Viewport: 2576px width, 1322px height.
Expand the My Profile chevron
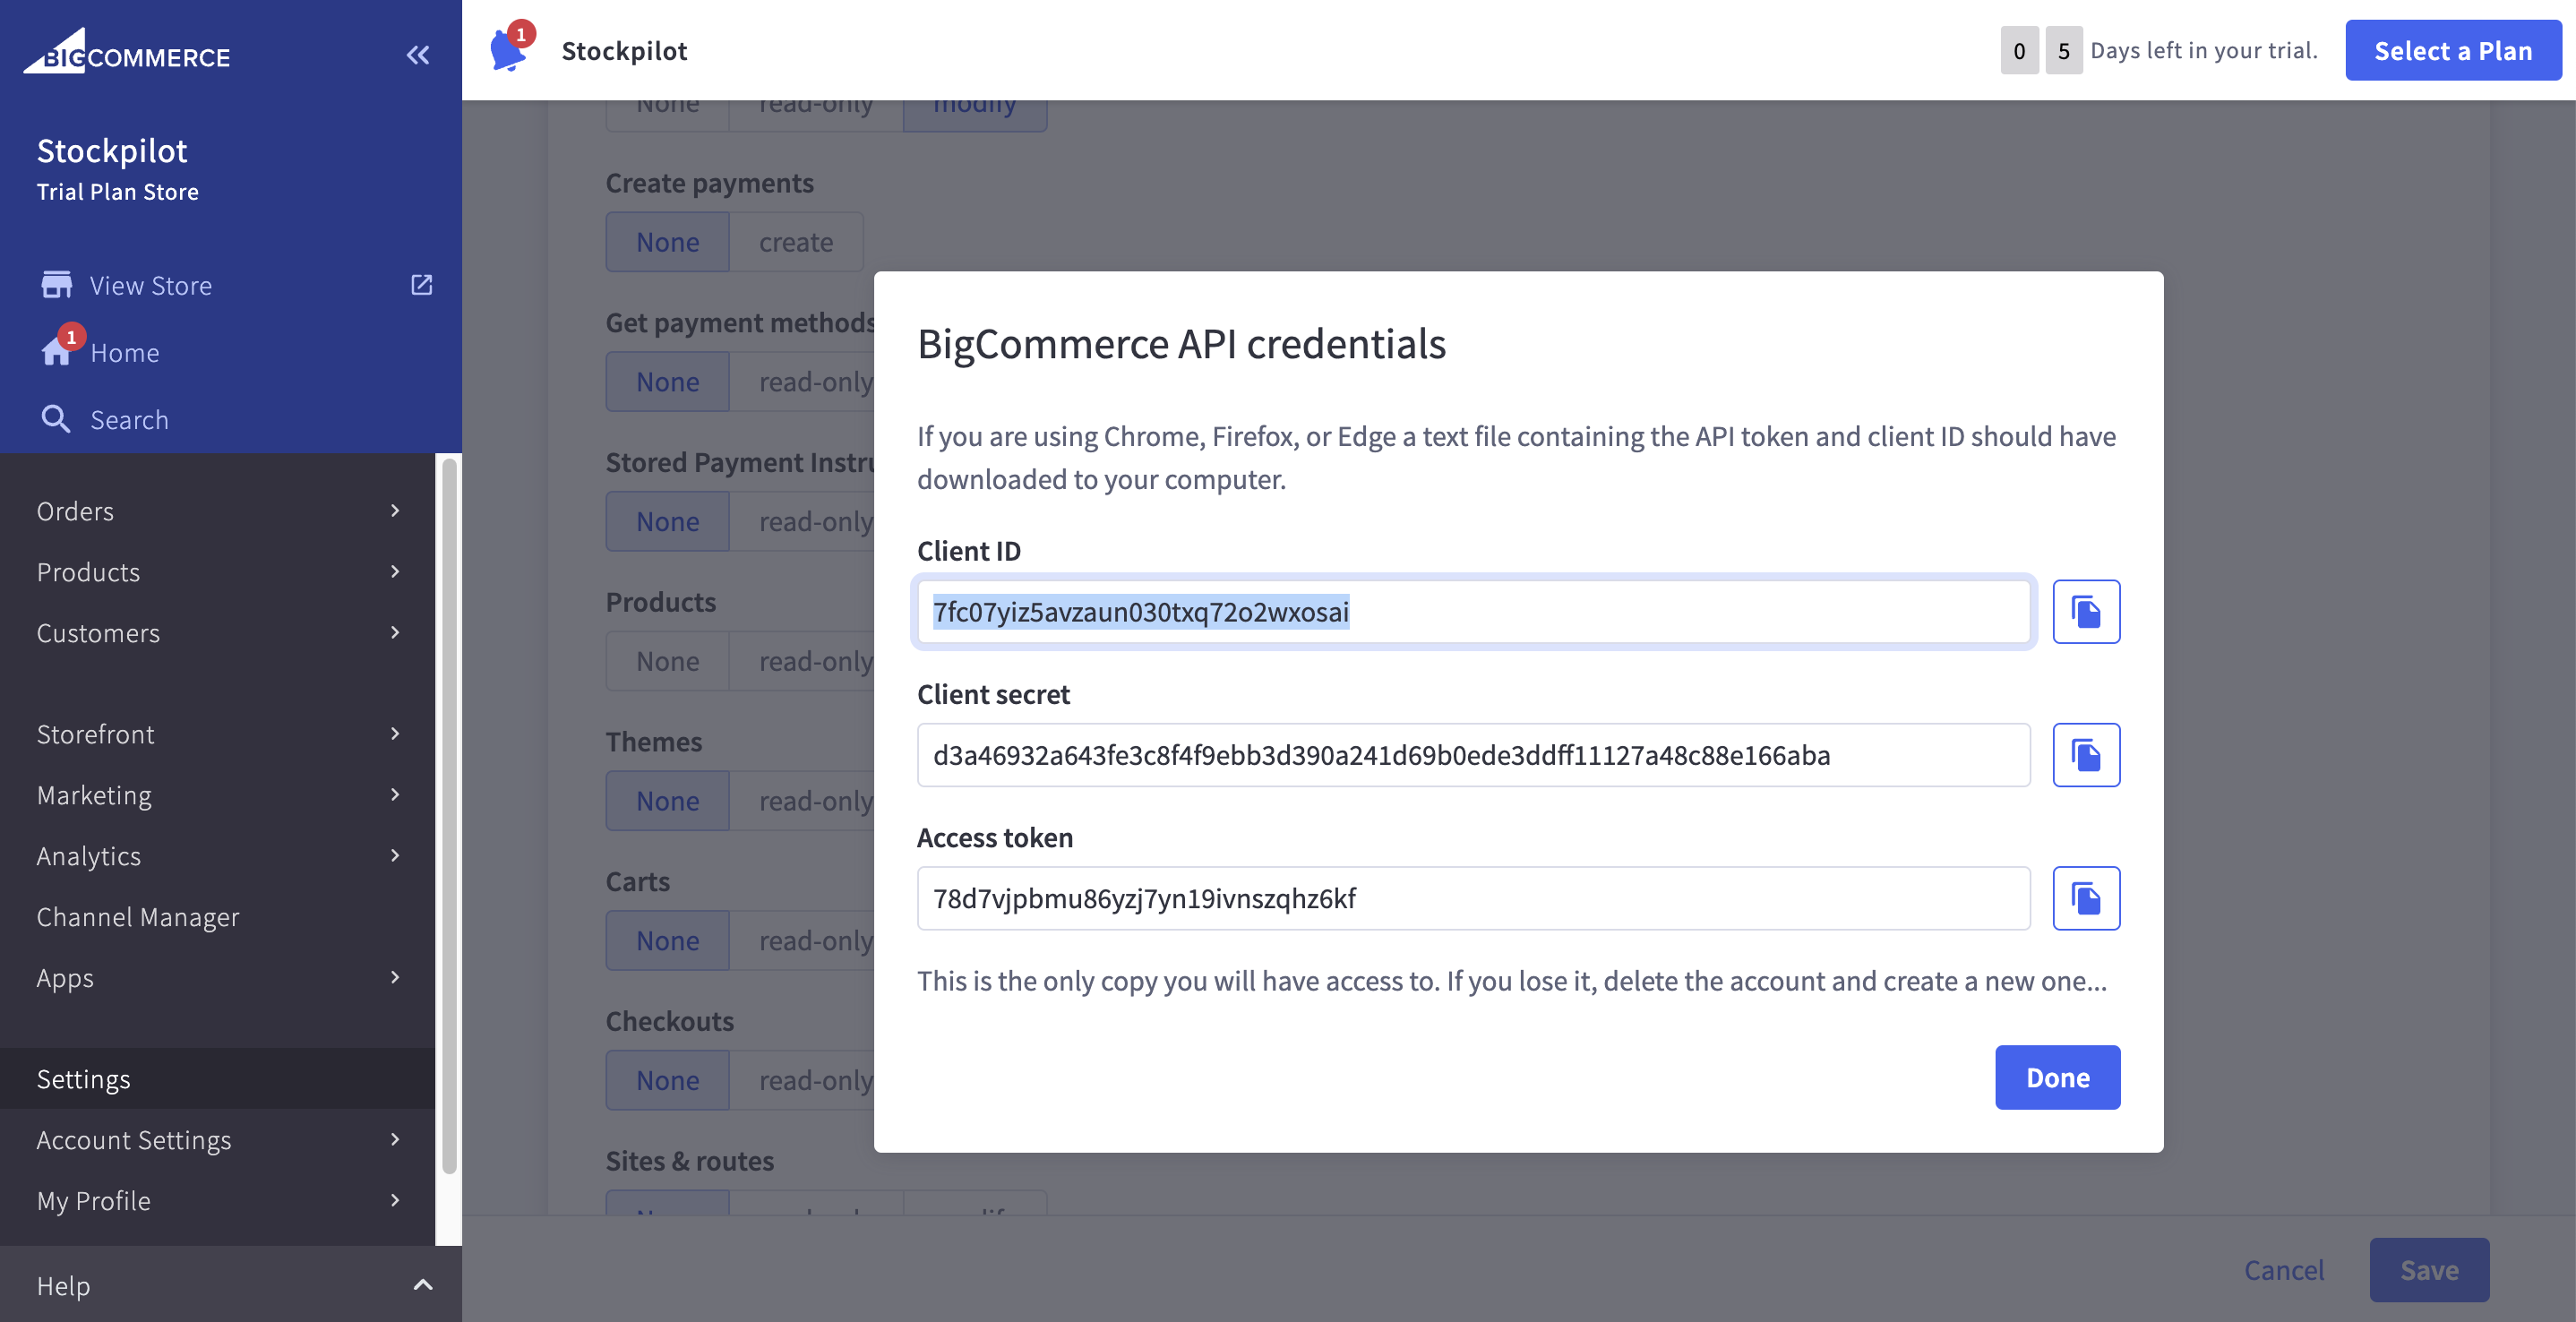point(395,1200)
